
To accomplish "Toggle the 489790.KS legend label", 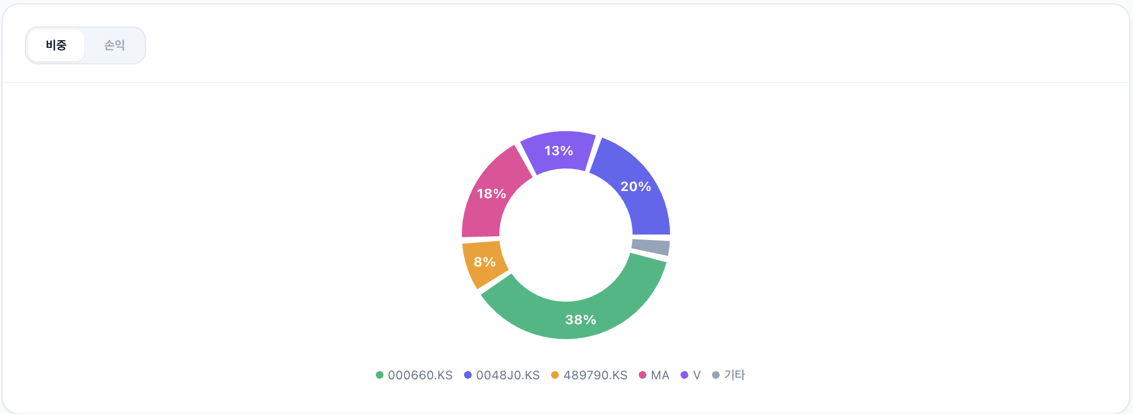I will tap(595, 375).
